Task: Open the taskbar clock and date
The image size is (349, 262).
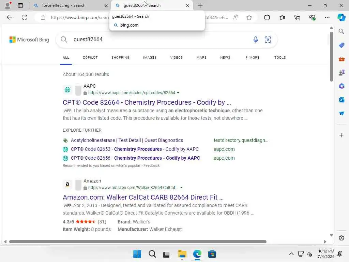Action: 326,254
